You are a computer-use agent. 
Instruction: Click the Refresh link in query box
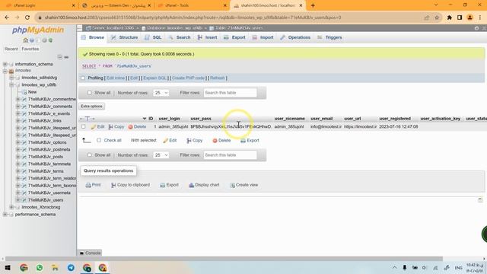[x=218, y=78]
